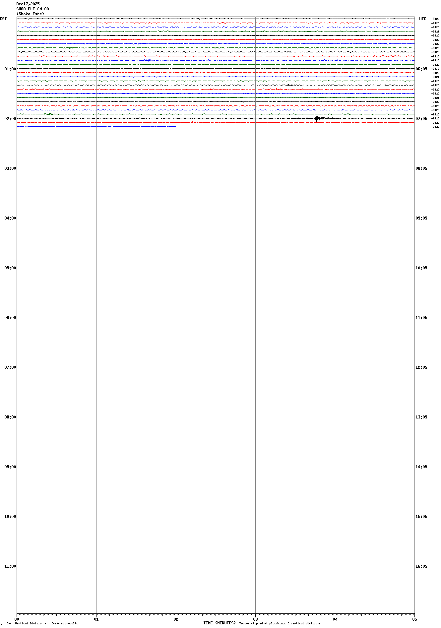Click the 12:05 UTC time label
441x628 pixels.
click(x=421, y=367)
